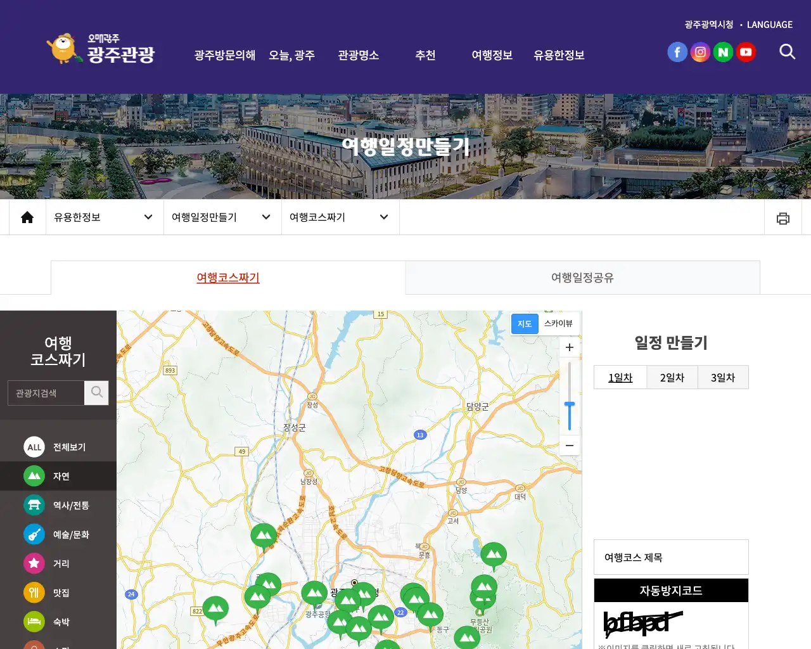Viewport: 811px width, 649px height.
Task: Open the LANGUAGE selector
Action: click(769, 25)
